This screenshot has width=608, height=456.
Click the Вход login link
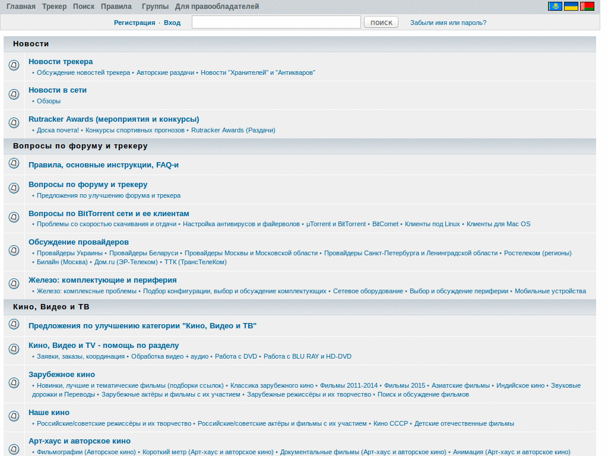click(172, 23)
